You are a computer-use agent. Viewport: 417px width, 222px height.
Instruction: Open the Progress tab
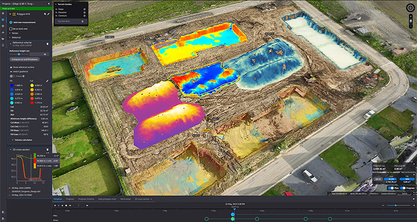pos(70,199)
